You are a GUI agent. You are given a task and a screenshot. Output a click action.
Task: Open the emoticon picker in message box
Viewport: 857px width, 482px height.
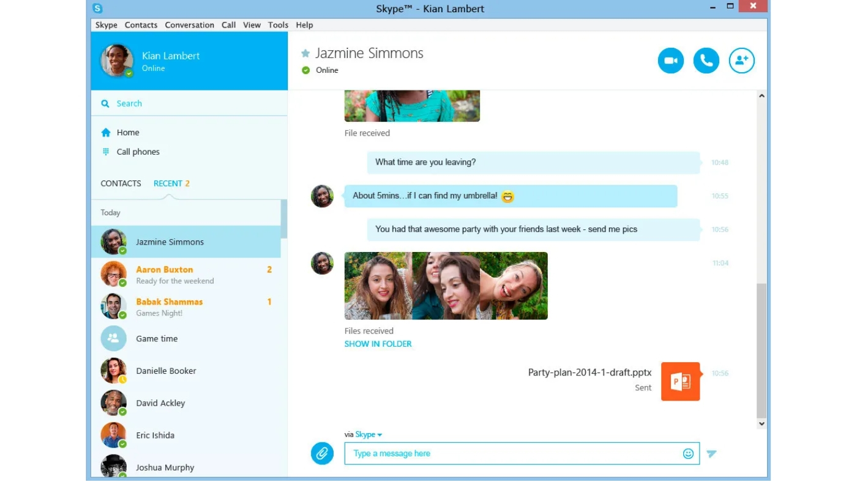coord(688,453)
